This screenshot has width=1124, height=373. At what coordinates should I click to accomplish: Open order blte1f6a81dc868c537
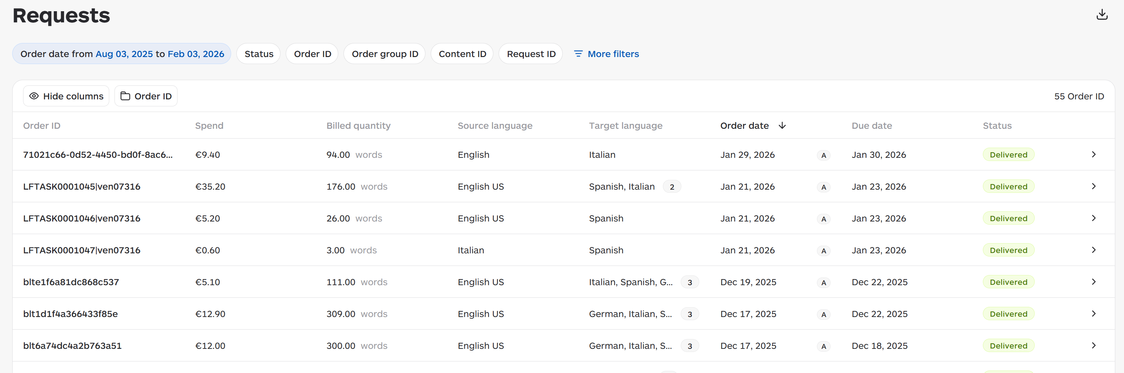tap(71, 282)
